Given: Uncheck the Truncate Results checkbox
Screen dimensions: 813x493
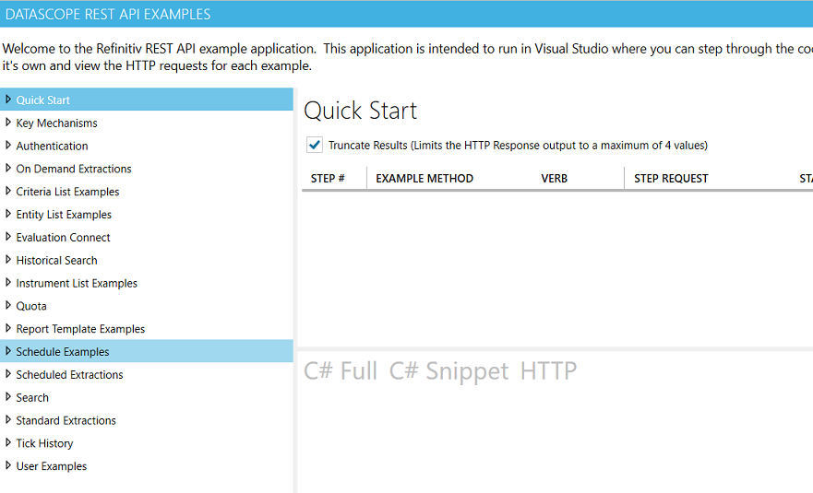Looking at the screenshot, I should pyautogui.click(x=314, y=145).
